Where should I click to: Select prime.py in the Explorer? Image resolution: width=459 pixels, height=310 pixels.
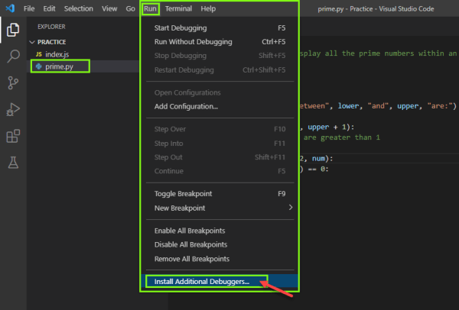click(83, 66)
